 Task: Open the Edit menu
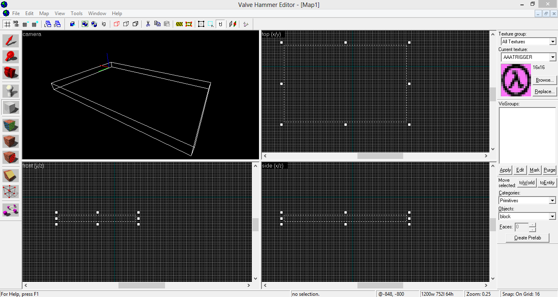click(x=29, y=13)
